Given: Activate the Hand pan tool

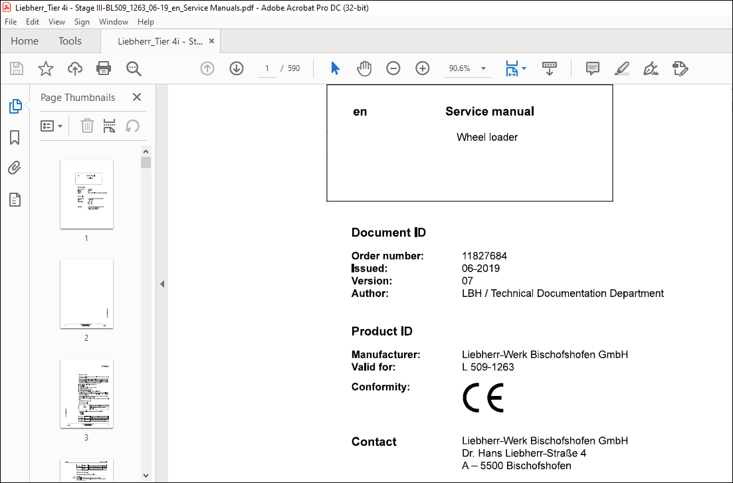Looking at the screenshot, I should pos(364,68).
